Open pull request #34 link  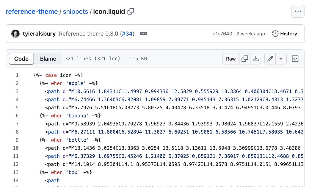(x=127, y=34)
